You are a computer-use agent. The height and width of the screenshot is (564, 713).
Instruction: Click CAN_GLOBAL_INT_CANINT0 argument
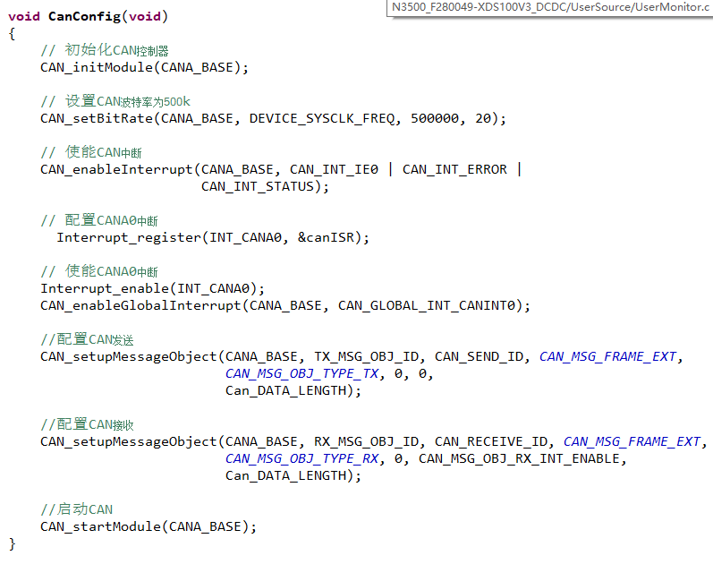click(427, 305)
